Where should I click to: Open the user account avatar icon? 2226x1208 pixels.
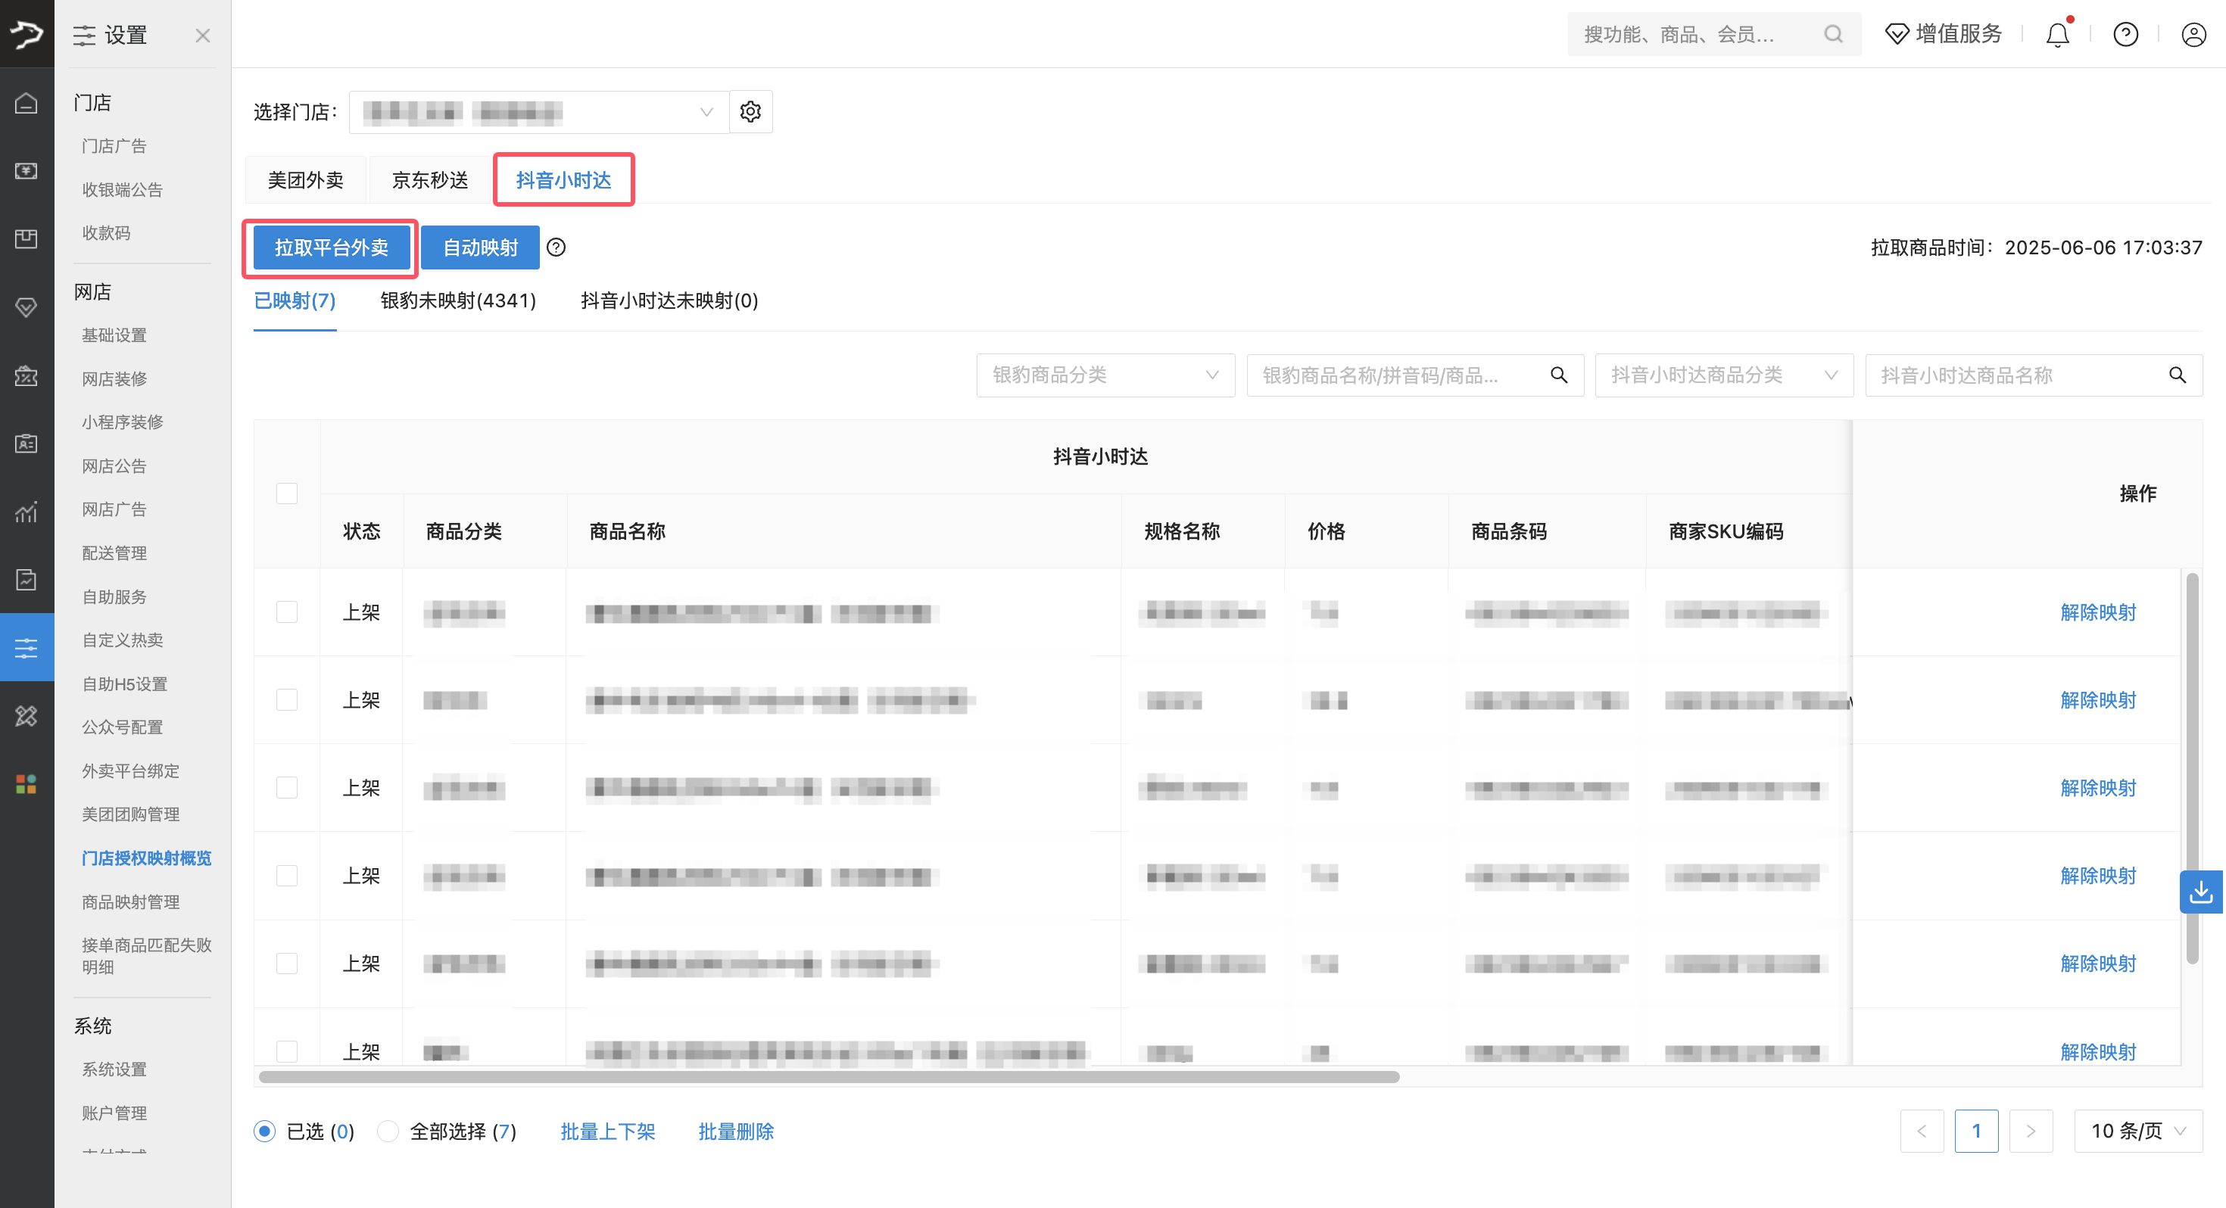[2194, 35]
